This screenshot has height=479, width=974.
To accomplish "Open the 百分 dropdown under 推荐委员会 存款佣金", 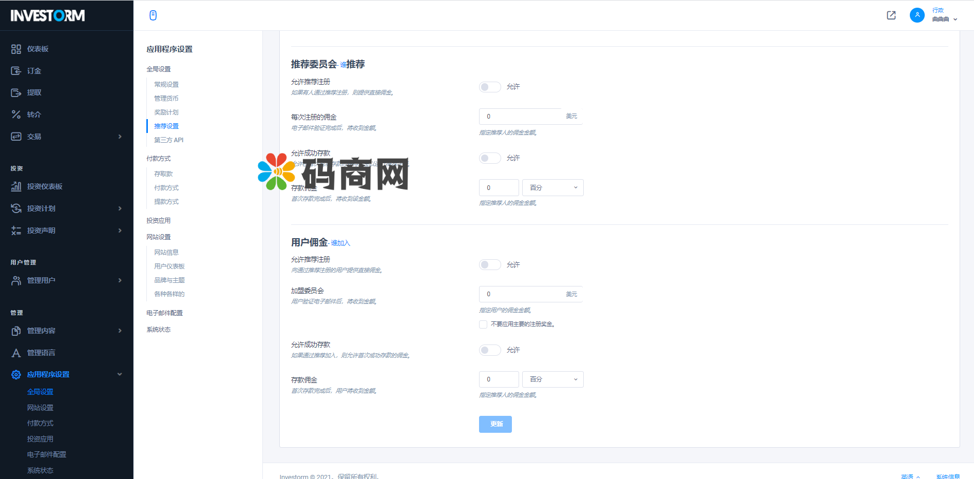I will click(x=553, y=188).
